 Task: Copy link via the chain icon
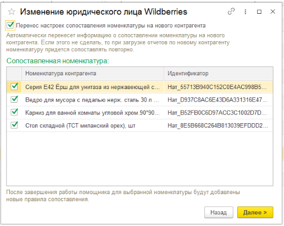(x=231, y=12)
